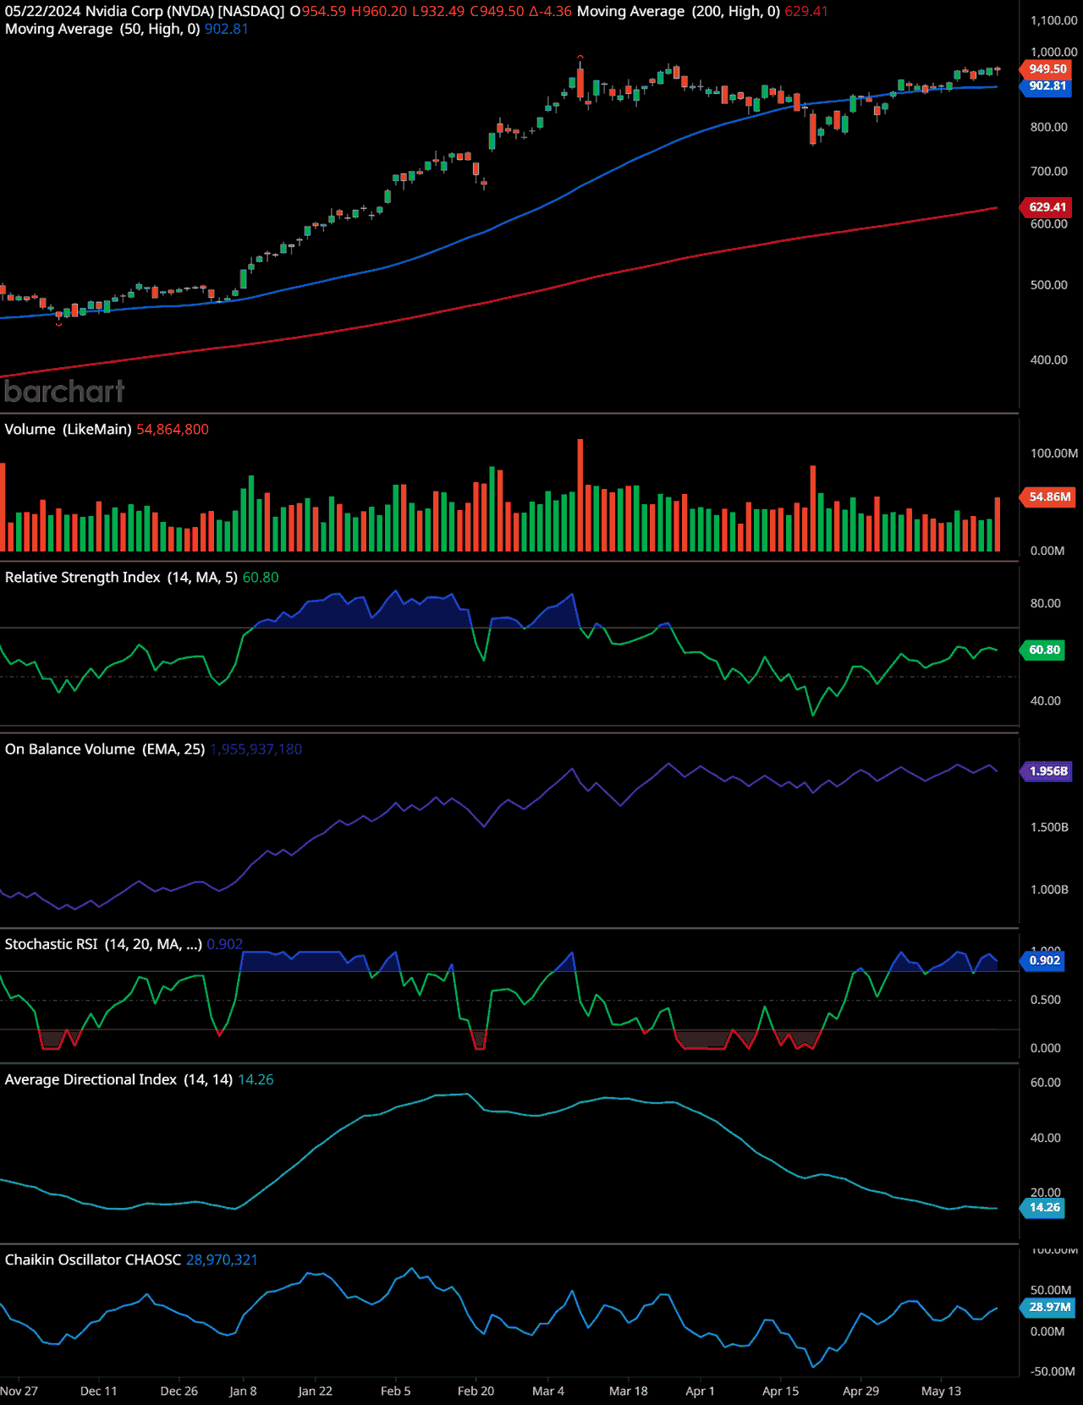Image resolution: width=1083 pixels, height=1405 pixels.
Task: Click the 0.500 Stochastic RSI axis label
Action: click(1046, 1000)
